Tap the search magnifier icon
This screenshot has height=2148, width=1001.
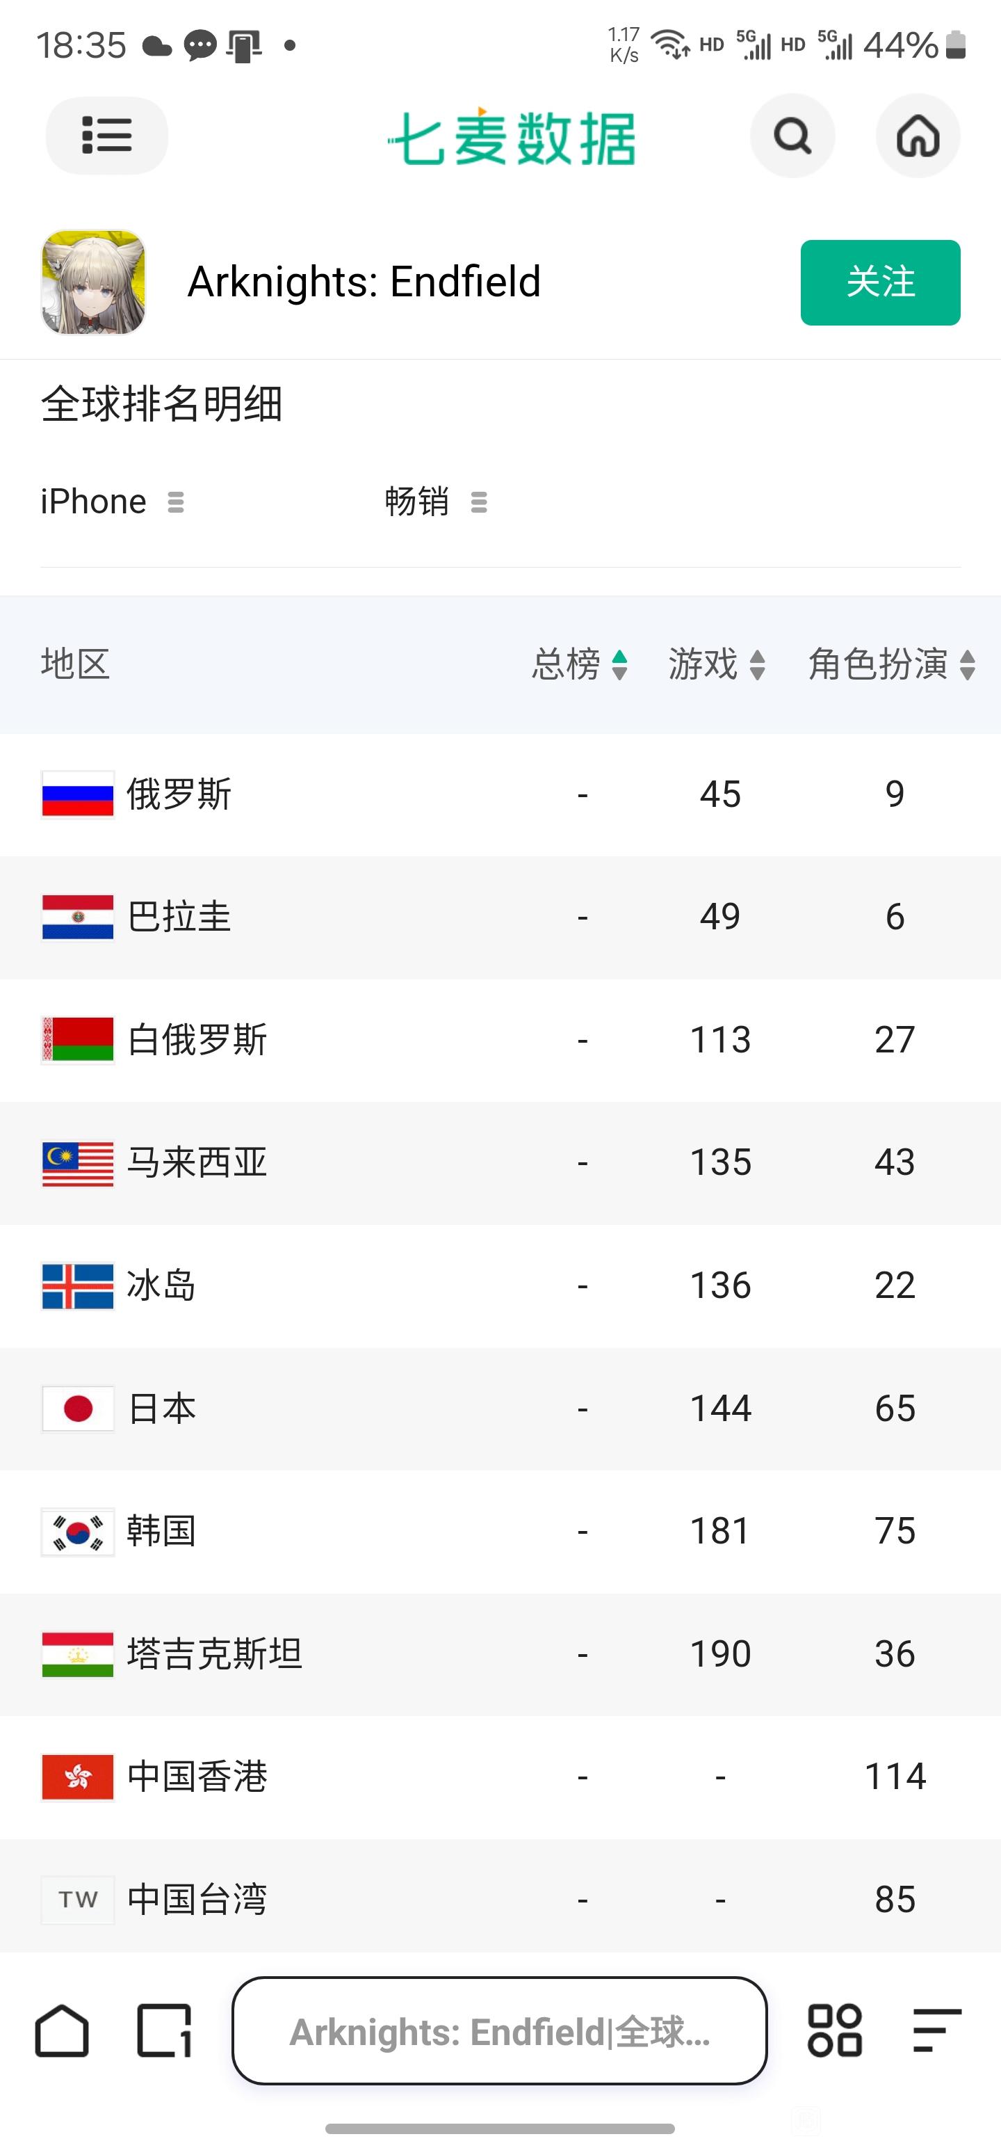click(792, 136)
